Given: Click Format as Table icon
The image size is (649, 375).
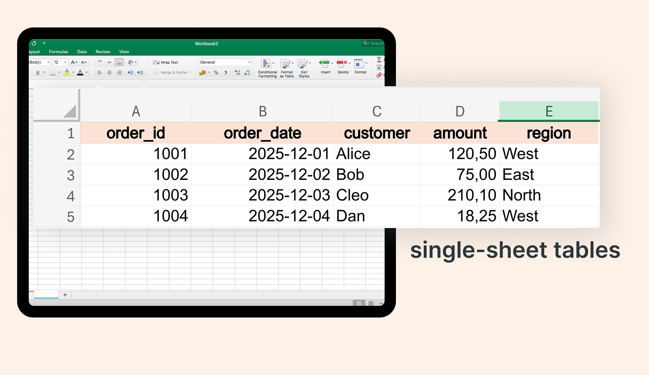Looking at the screenshot, I should click(x=285, y=64).
